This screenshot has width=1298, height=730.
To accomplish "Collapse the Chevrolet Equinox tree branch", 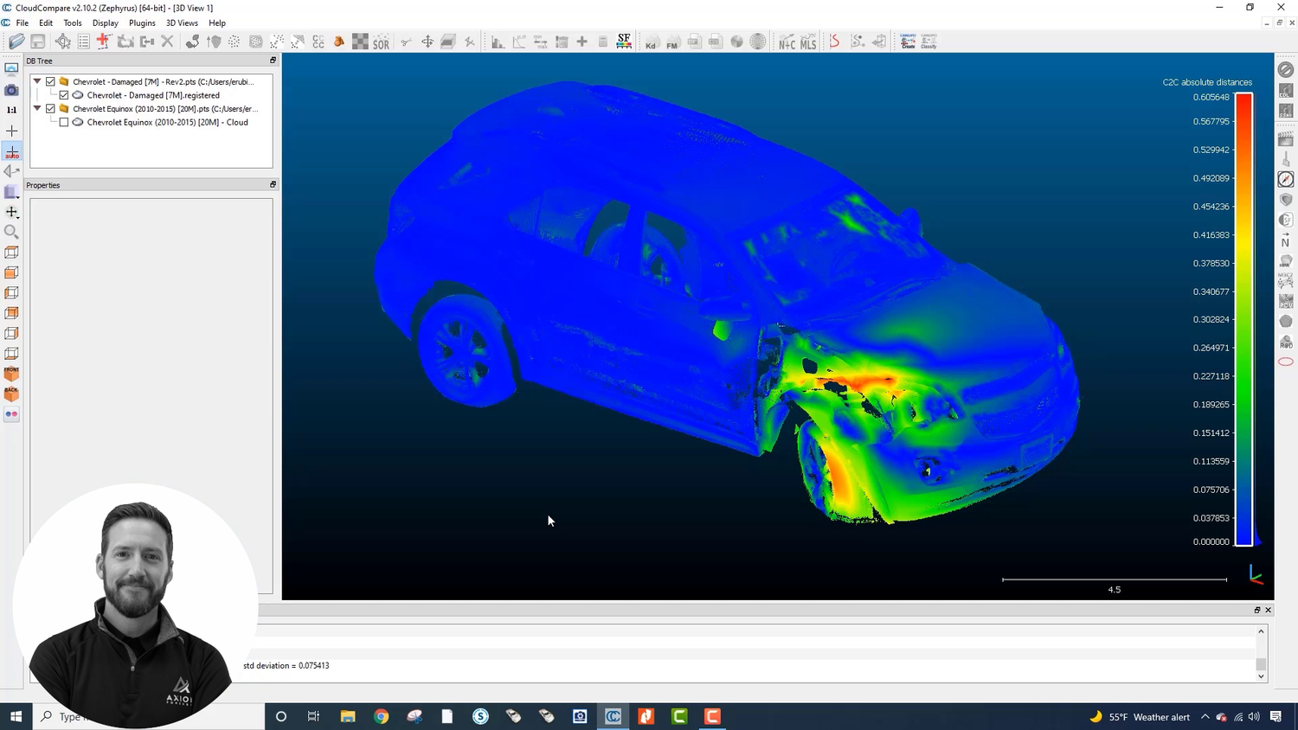I will point(36,108).
